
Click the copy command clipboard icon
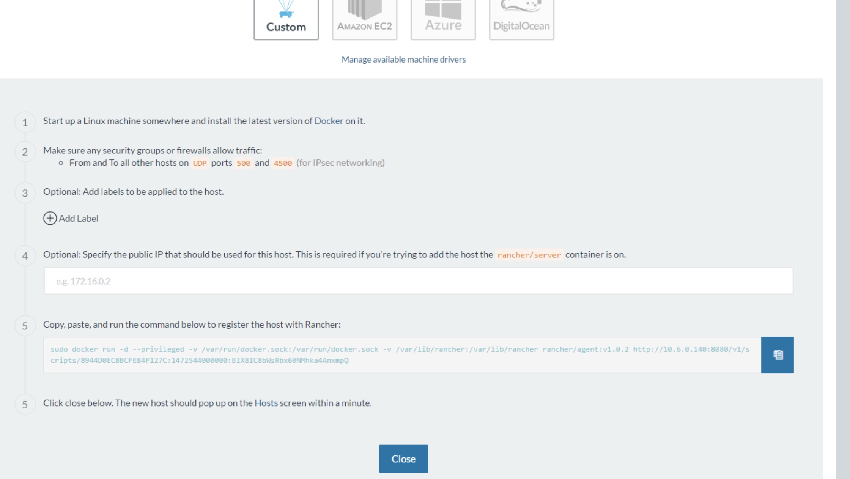(x=777, y=355)
